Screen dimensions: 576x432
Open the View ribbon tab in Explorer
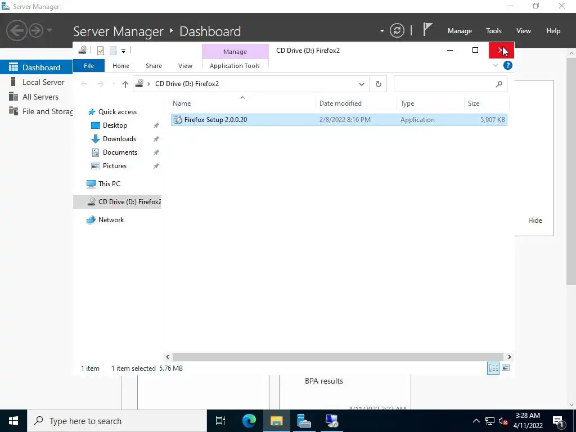[x=185, y=66]
